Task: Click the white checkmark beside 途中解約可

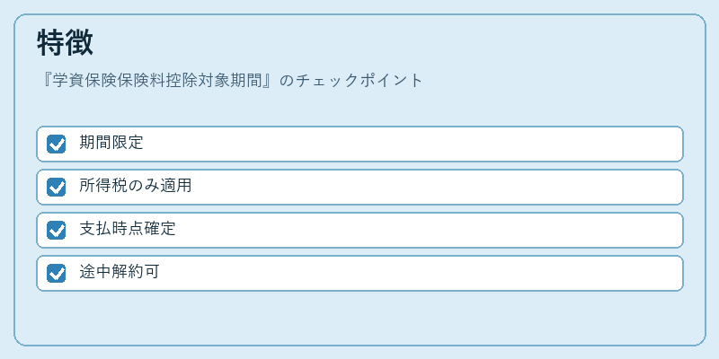Action: click(x=57, y=274)
